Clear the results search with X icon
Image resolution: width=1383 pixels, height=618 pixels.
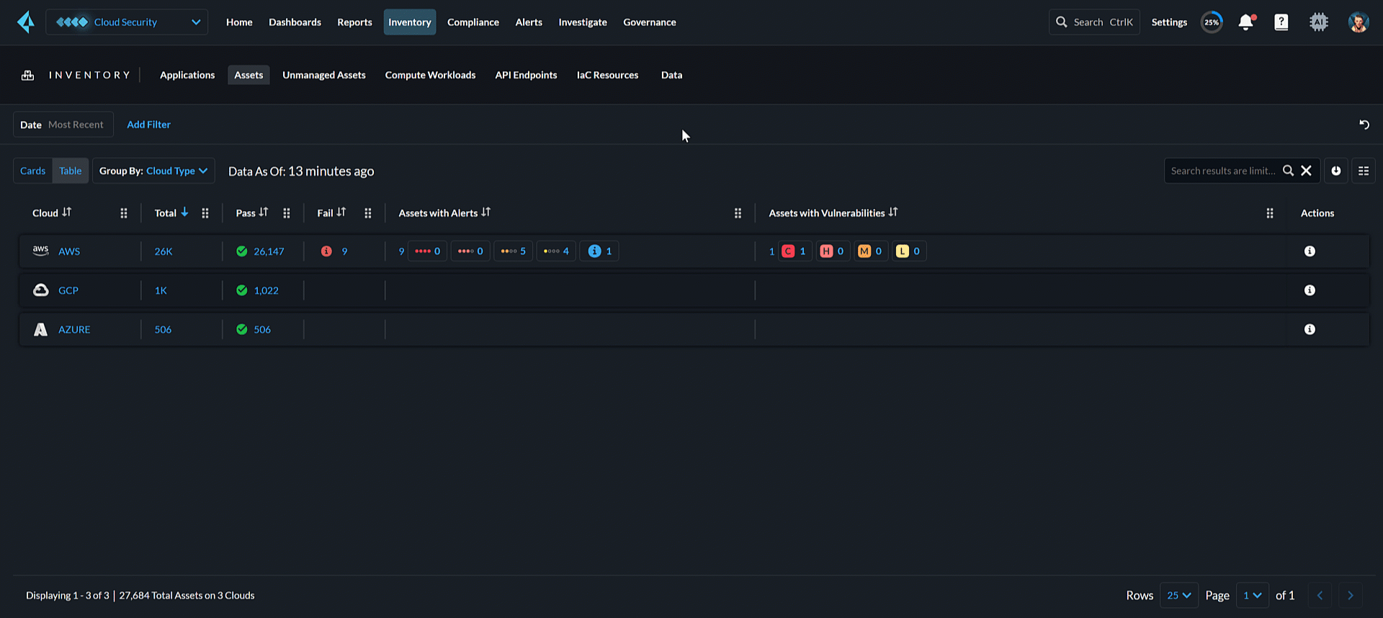point(1306,171)
